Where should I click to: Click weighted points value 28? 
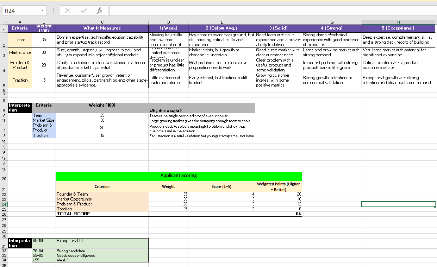click(x=279, y=194)
